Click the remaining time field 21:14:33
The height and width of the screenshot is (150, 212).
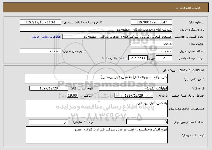(x=138, y=58)
